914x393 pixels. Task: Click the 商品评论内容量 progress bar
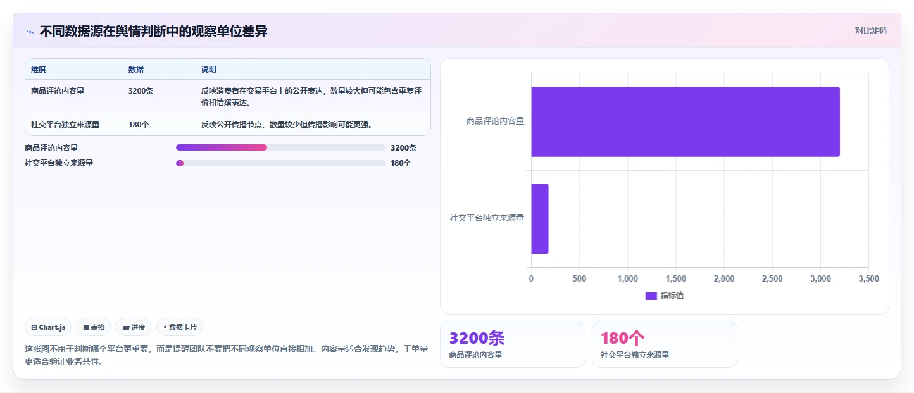pyautogui.click(x=280, y=147)
